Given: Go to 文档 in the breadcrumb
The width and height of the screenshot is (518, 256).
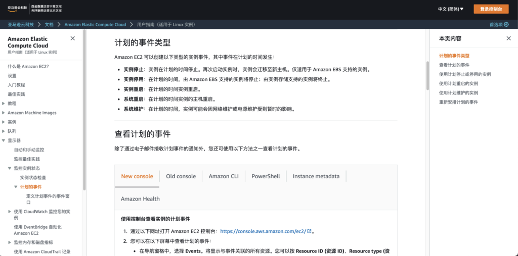Looking at the screenshot, I should tap(49, 24).
